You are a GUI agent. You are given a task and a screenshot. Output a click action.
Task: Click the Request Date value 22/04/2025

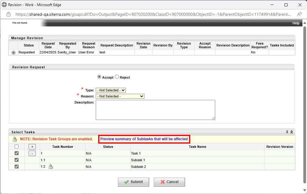[48, 53]
